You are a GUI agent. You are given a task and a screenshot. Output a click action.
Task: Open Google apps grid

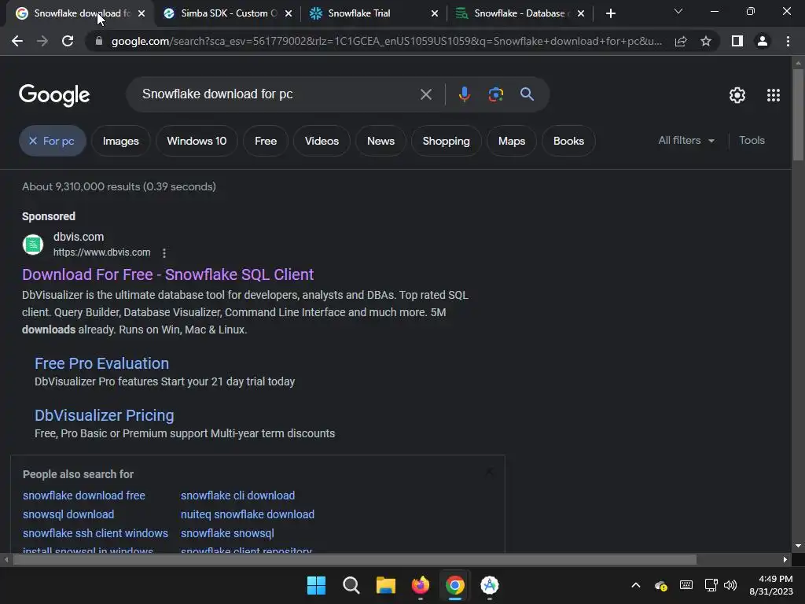[774, 95]
